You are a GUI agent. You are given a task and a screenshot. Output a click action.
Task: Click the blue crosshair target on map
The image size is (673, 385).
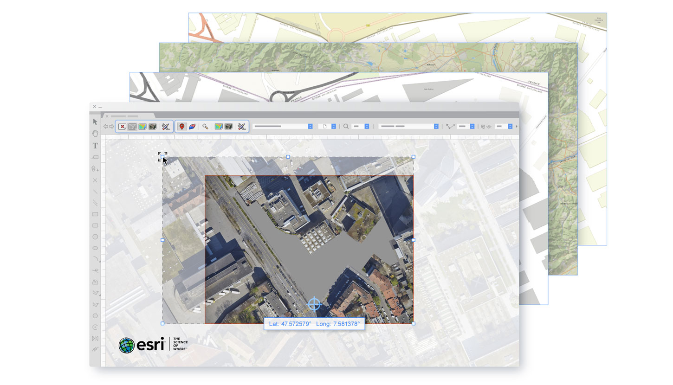point(314,304)
